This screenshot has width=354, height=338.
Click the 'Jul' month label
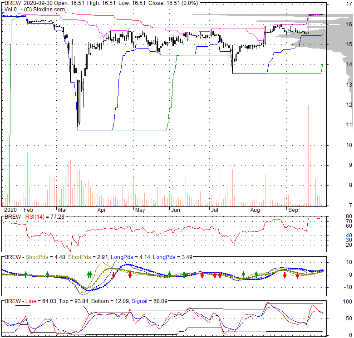click(214, 210)
